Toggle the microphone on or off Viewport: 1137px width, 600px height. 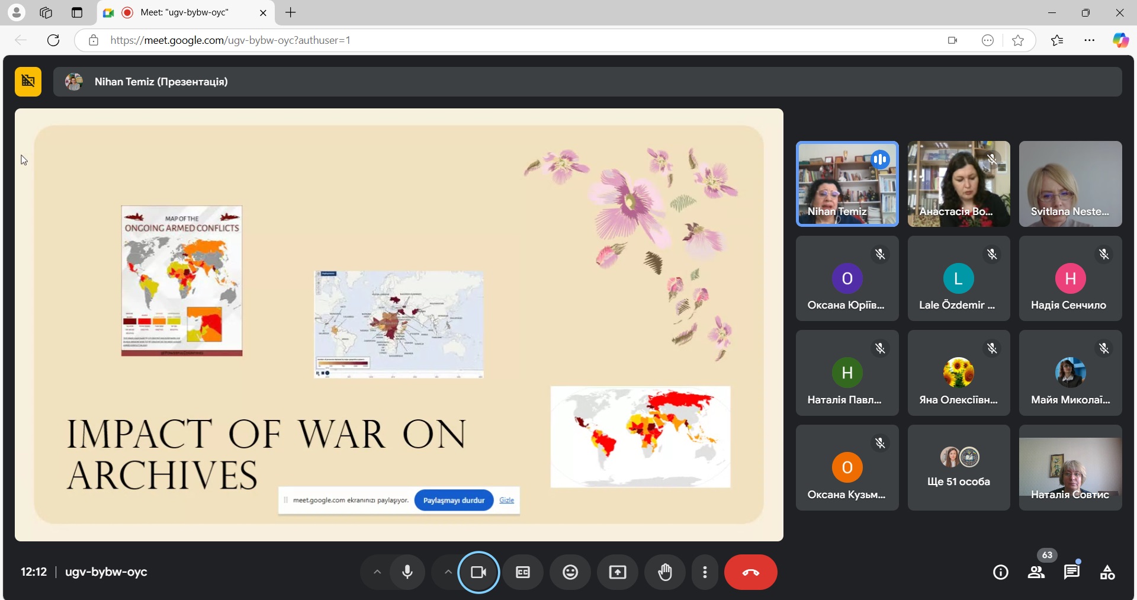click(x=407, y=572)
